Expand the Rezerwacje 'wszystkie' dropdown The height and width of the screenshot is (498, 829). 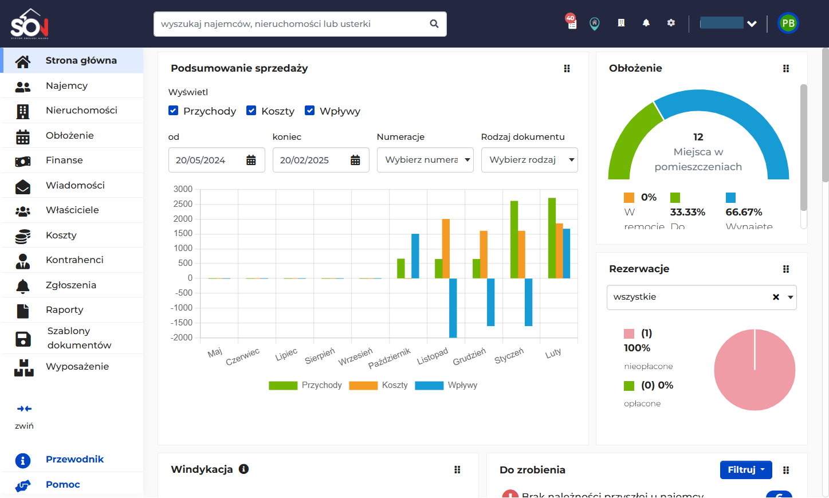pyautogui.click(x=791, y=297)
